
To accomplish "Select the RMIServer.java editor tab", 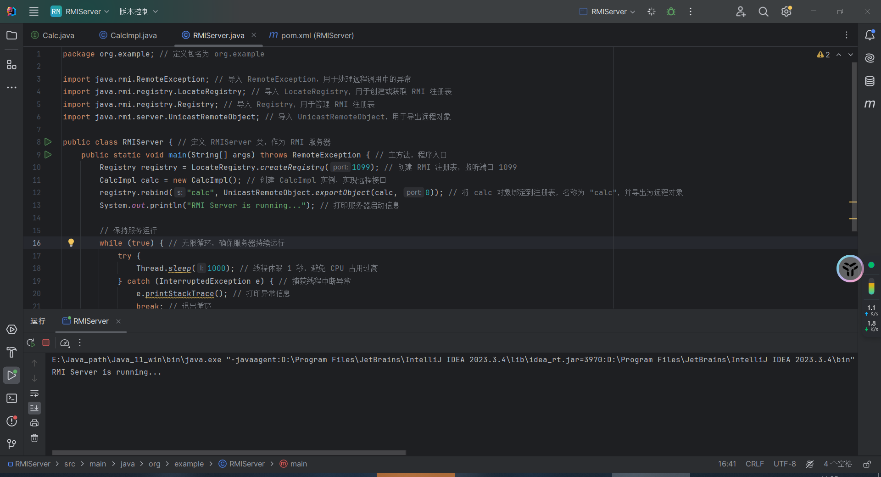I will [x=218, y=35].
